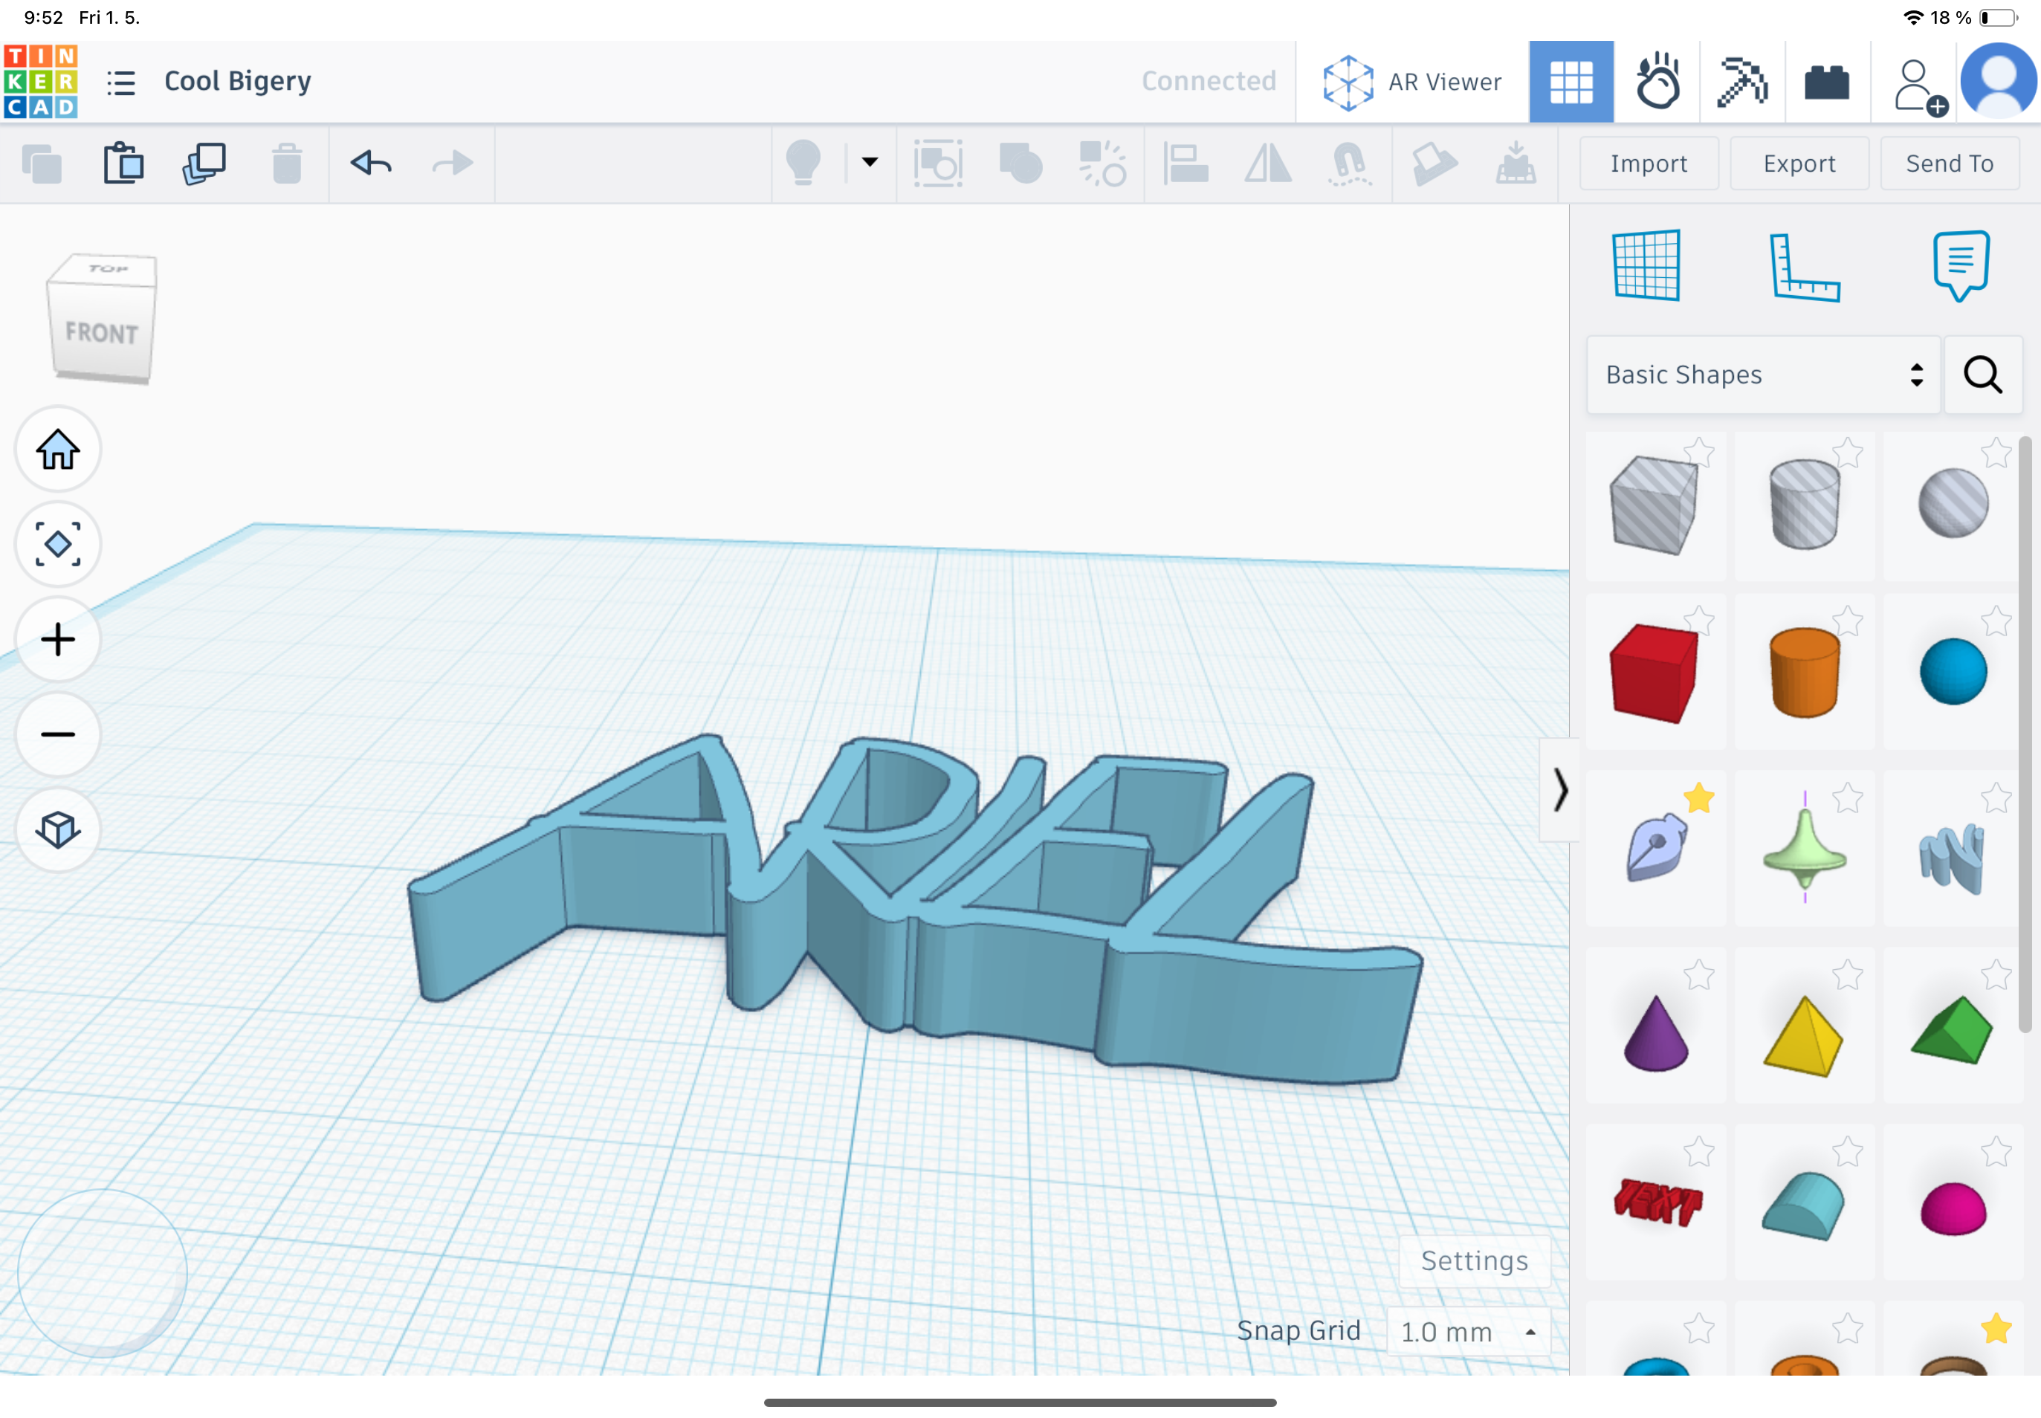Select the Scribble shape
Viewport: 2041px width, 1418px height.
(x=1952, y=858)
